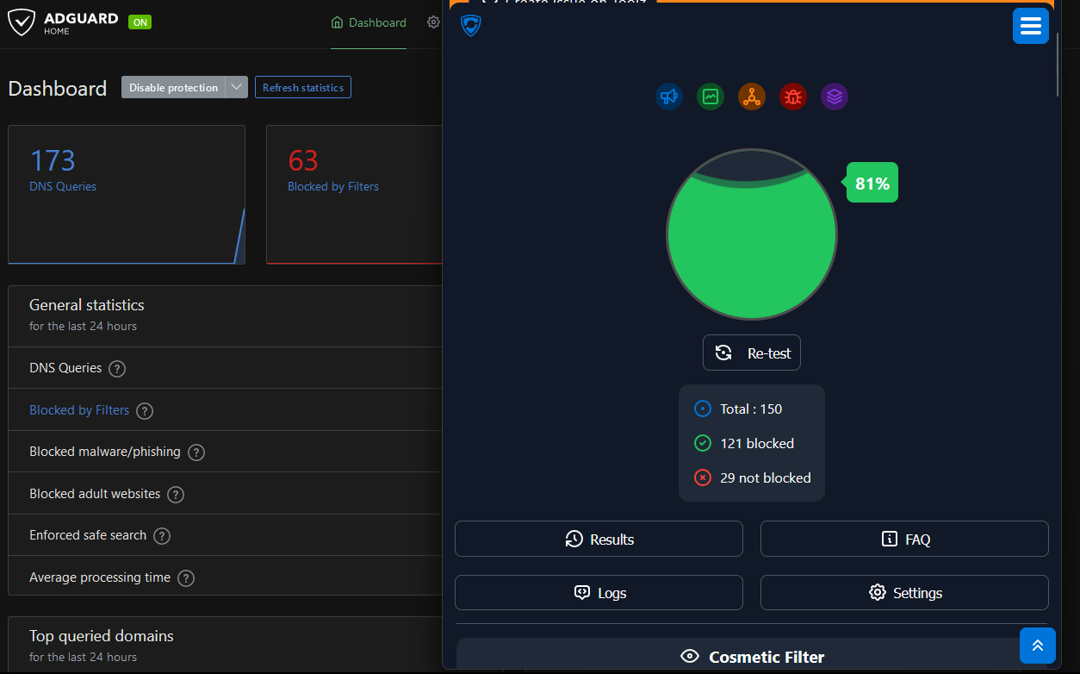Select the Blocked adult websites row
This screenshot has width=1080, height=674.
225,494
